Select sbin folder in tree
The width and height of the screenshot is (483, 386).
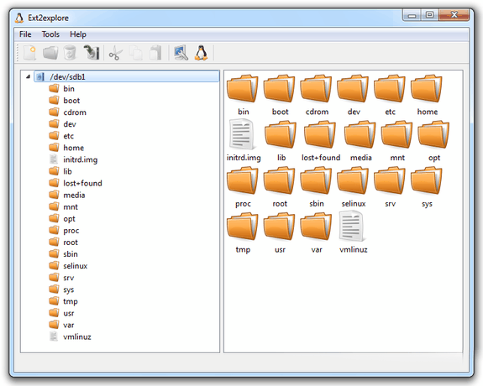tap(64, 254)
